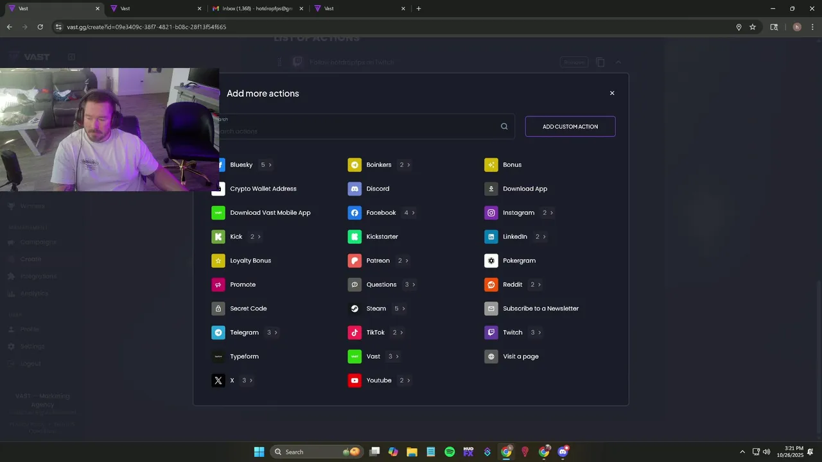The height and width of the screenshot is (462, 822).
Task: Select the Twitch icon
Action: 491,332
